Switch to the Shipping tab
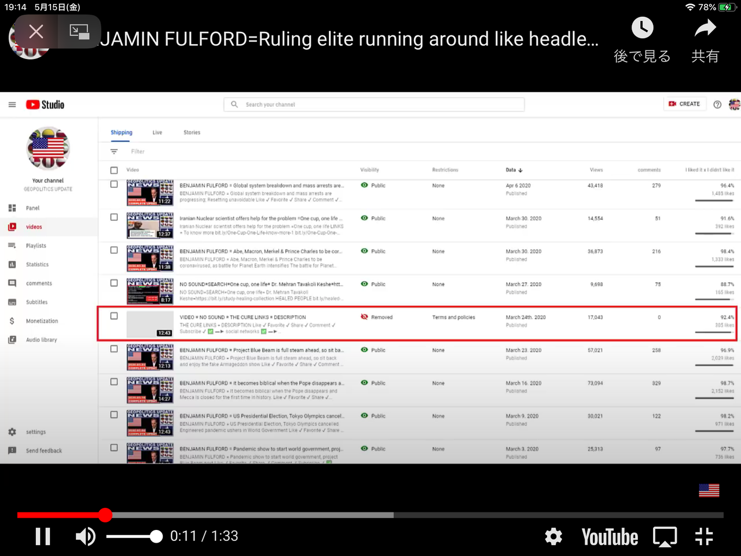 tap(122, 133)
